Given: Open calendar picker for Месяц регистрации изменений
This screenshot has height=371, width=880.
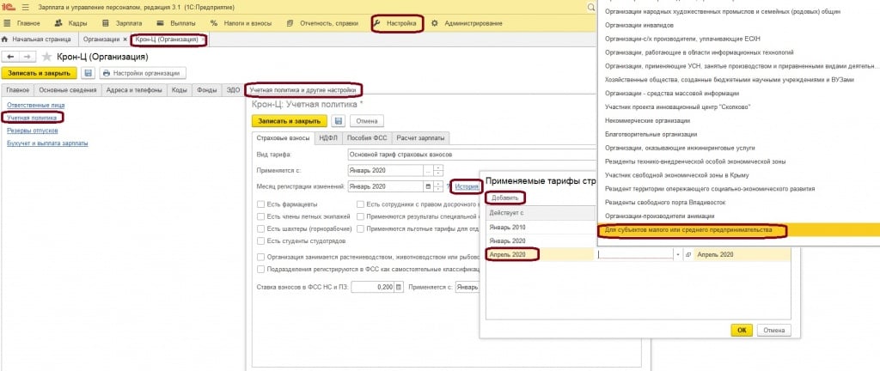Looking at the screenshot, I should pyautogui.click(x=428, y=186).
